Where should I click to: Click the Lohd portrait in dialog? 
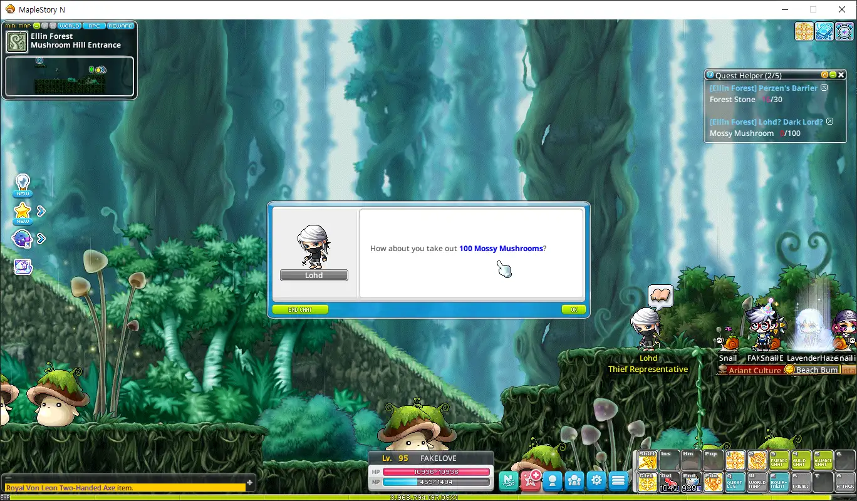pyautogui.click(x=313, y=246)
